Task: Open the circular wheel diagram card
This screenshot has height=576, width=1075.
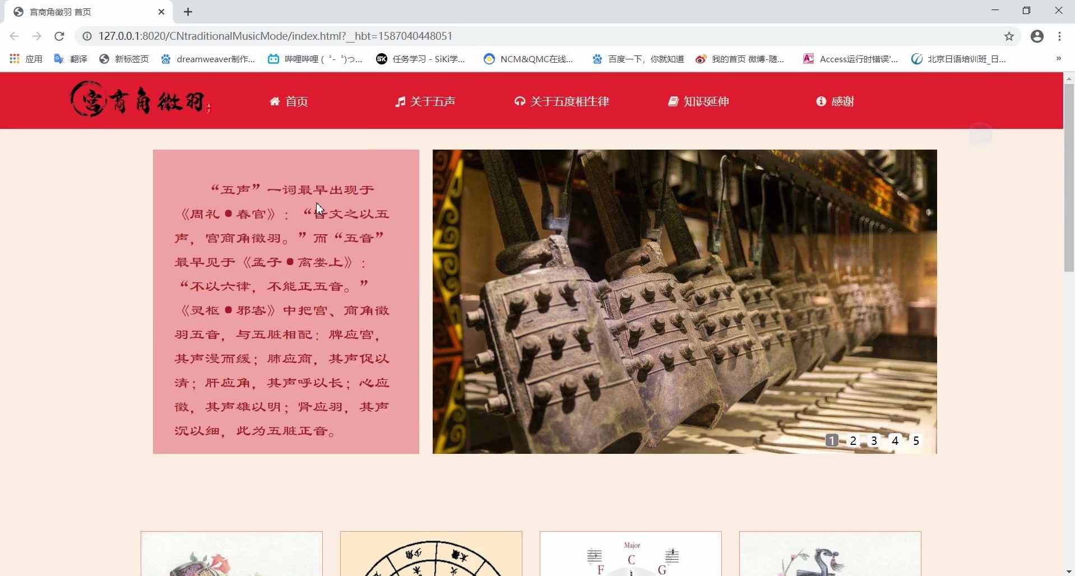Action: coord(431,554)
